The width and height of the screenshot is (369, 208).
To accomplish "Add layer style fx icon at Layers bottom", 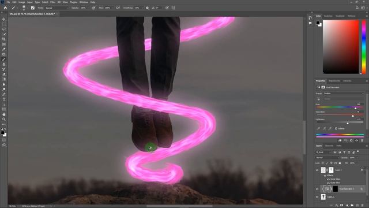I will click(x=337, y=206).
